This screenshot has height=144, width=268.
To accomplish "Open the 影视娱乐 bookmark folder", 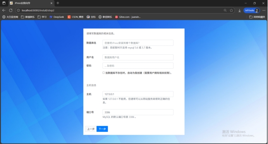I will 27,17.
